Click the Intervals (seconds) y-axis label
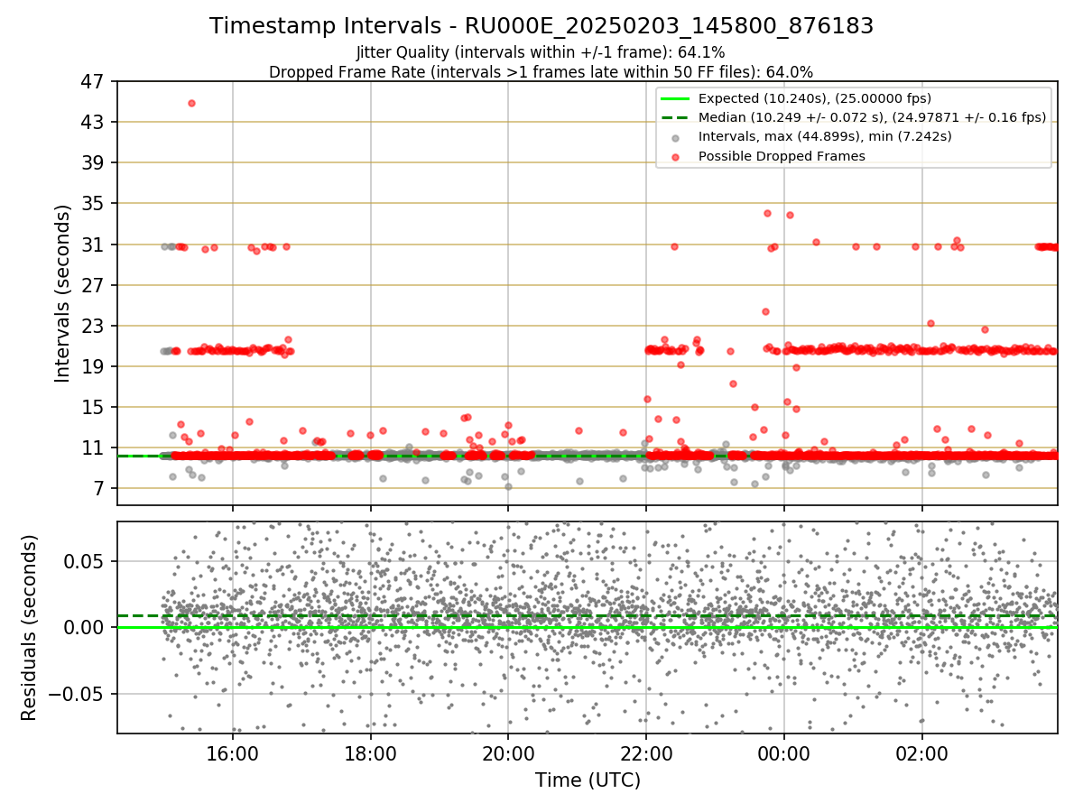Viewport: 1083px width, 812px height. coord(62,292)
